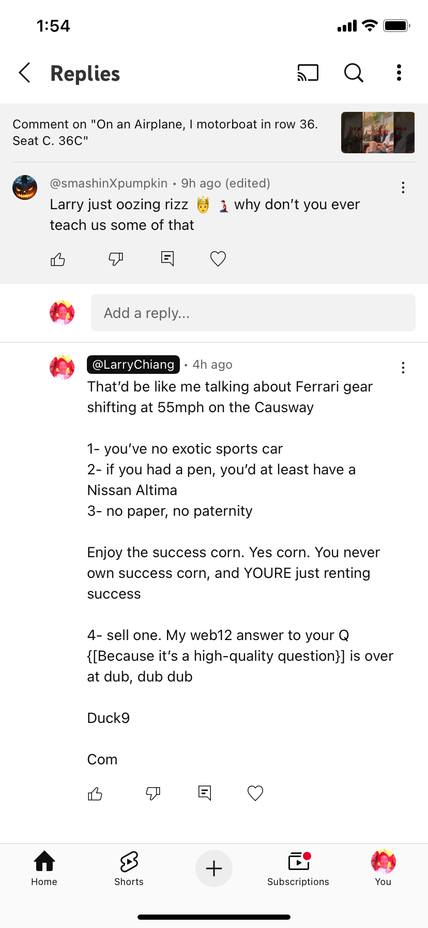Open overflow menu on LarryChiang's reply
Viewport: 428px width, 928px height.
click(403, 368)
